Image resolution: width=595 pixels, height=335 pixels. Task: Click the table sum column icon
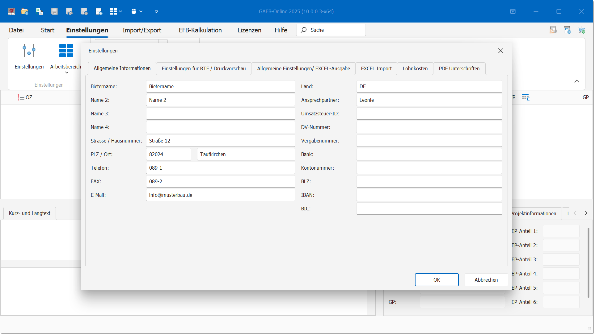(525, 97)
